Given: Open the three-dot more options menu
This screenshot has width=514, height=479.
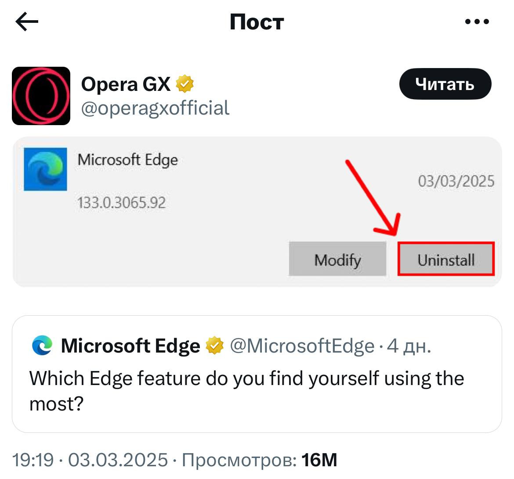Looking at the screenshot, I should coord(477,22).
